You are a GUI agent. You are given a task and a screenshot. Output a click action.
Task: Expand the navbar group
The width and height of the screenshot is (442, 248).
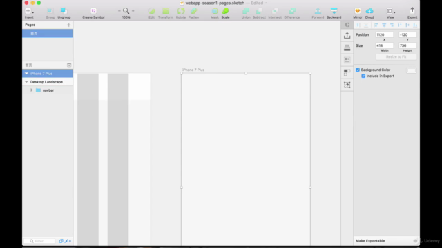32,90
